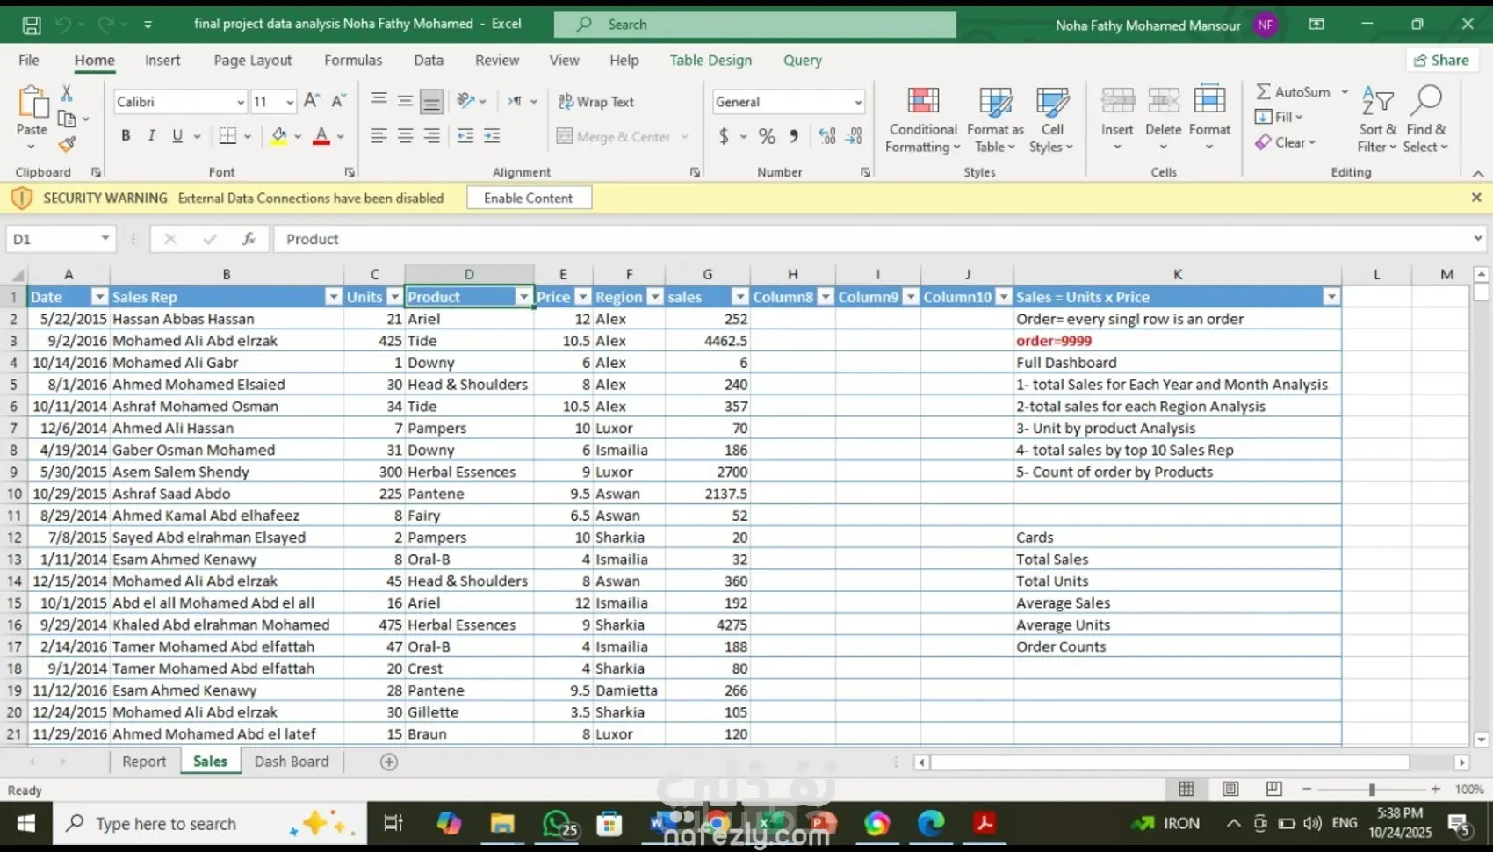Toggle Bottom Align vertical alignment
The height and width of the screenshot is (852, 1493).
click(x=431, y=102)
